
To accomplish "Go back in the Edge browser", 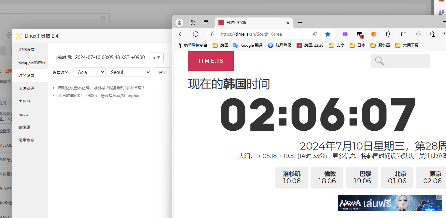I will pyautogui.click(x=181, y=34).
